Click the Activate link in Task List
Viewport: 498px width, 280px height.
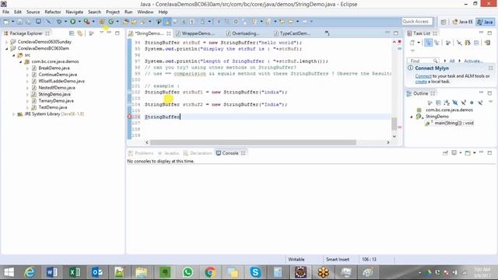(473, 61)
